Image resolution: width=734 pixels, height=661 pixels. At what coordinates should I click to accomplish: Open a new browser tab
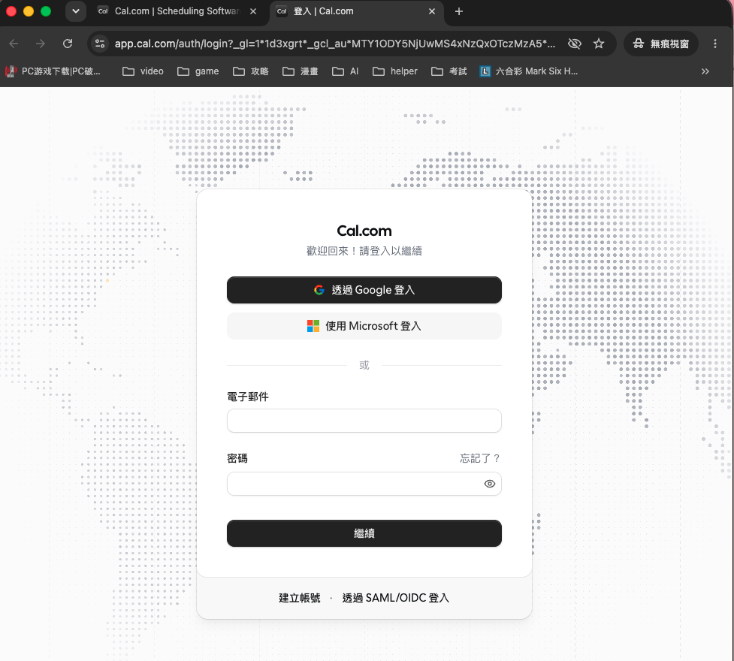[459, 11]
